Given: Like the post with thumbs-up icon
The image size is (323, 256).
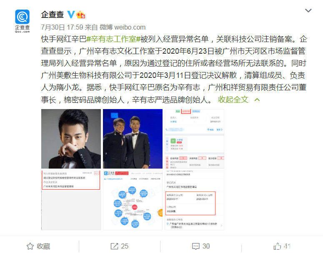Looking at the screenshot, I should tap(277, 246).
